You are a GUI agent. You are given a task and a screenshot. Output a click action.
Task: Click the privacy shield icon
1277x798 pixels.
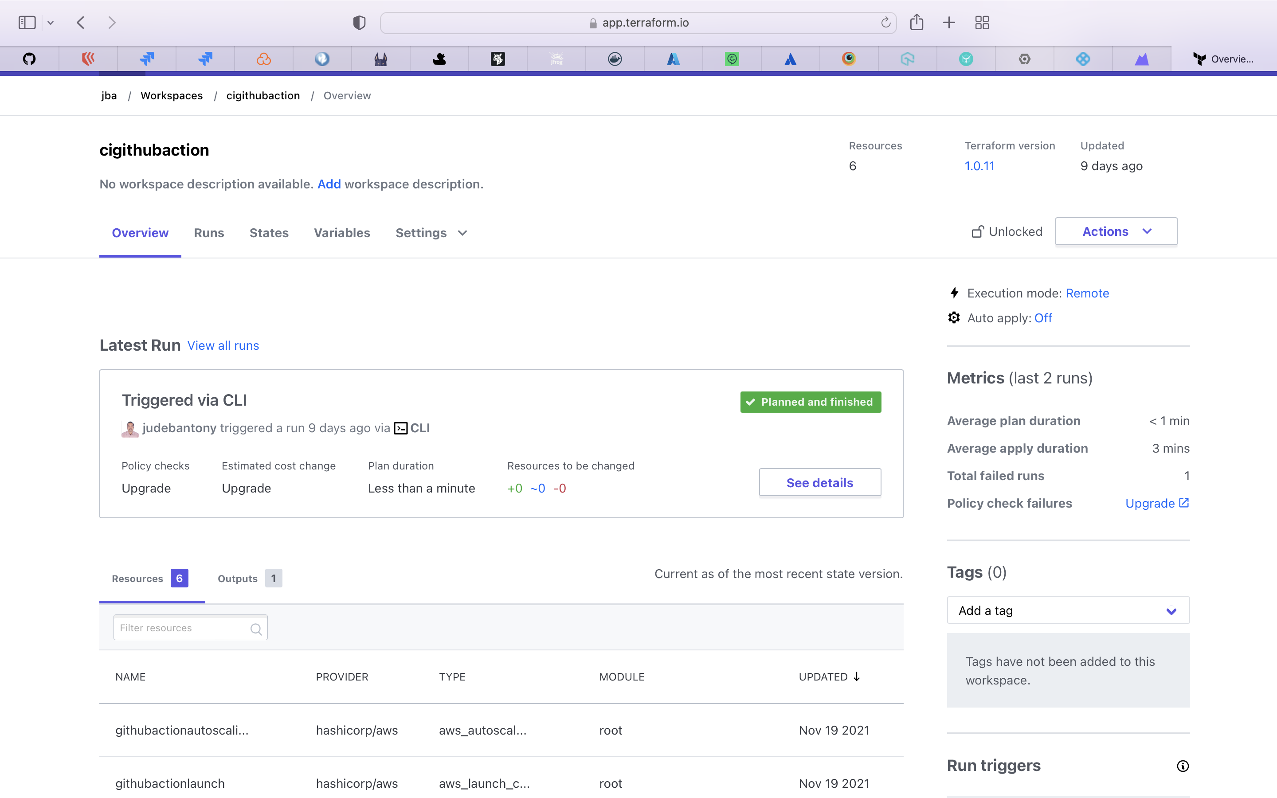(359, 23)
